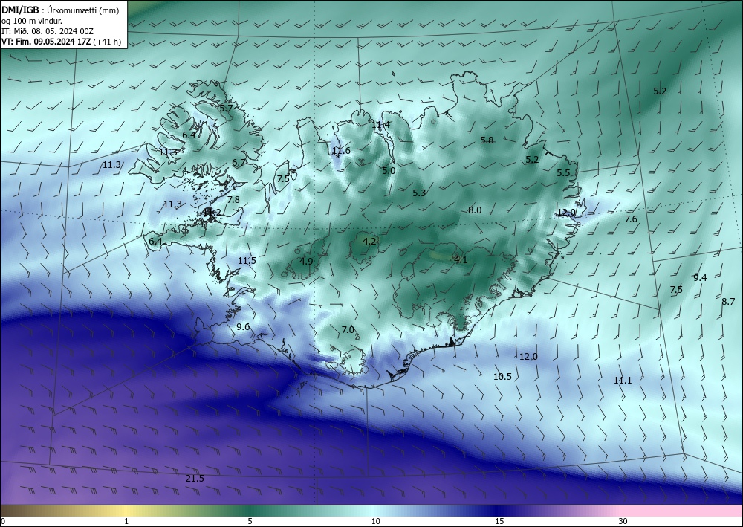The image size is (743, 527).
Task: Click the 6.7 value on the map
Action: pos(239,163)
